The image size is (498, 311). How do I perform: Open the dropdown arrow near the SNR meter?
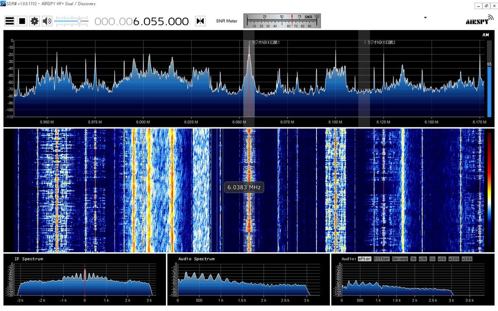[x=426, y=17]
